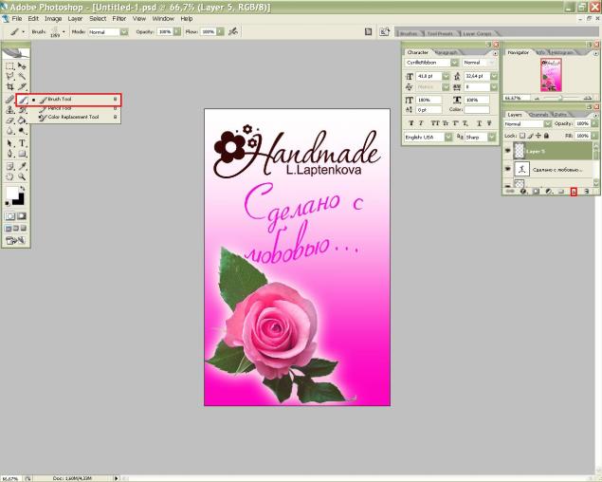Click the delete layer trash icon
The image size is (602, 482).
tap(586, 192)
